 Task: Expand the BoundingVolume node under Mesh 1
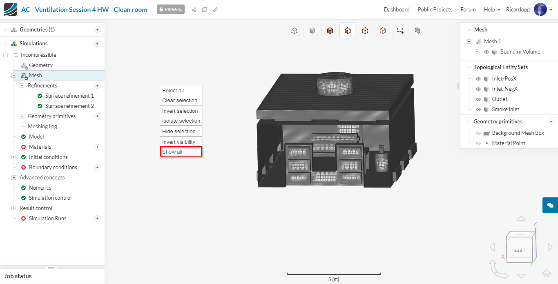477,51
